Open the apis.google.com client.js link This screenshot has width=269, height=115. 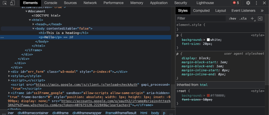[87, 85]
